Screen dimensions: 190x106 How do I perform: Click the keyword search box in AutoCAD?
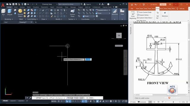[x=69, y=4]
